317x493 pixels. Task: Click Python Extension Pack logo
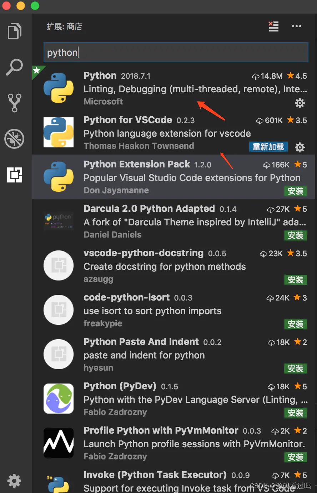tap(59, 177)
